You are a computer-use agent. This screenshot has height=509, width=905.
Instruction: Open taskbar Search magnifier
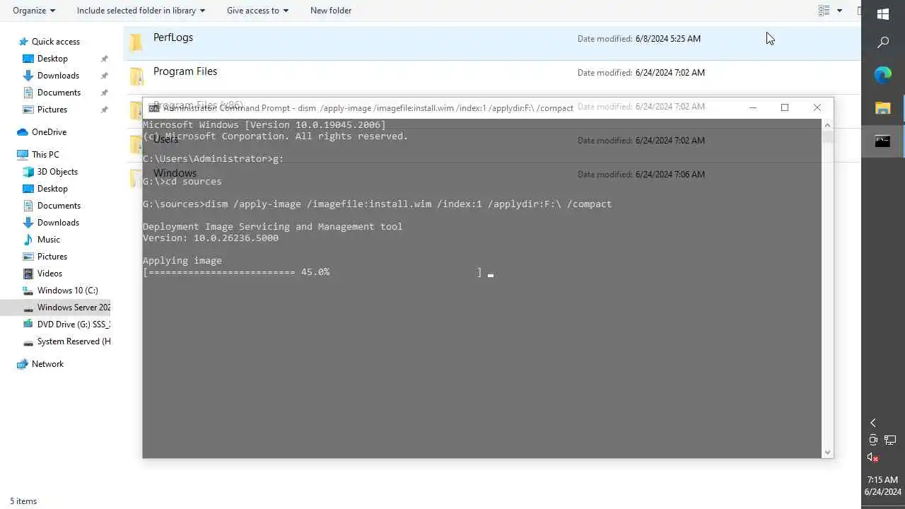(x=883, y=42)
